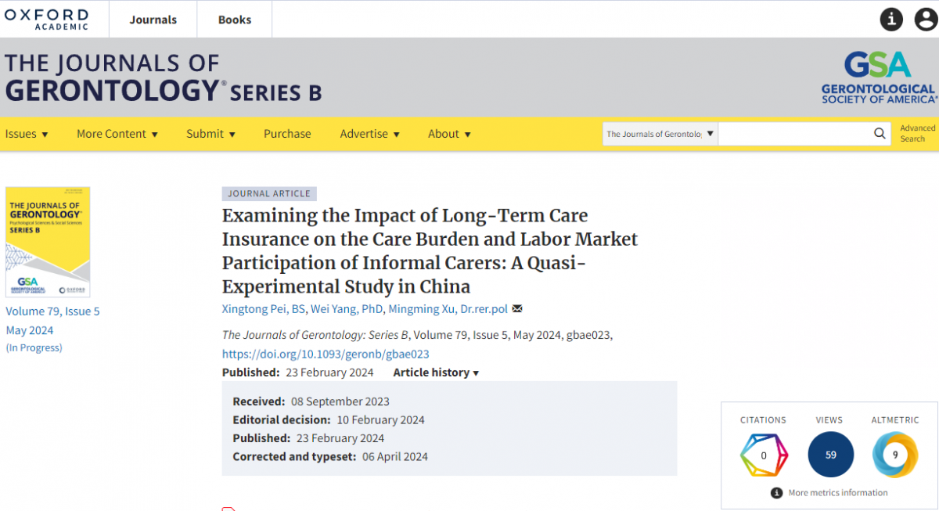Open the More Content dropdown
Viewport: 939px width, 511px height.
[x=117, y=134]
